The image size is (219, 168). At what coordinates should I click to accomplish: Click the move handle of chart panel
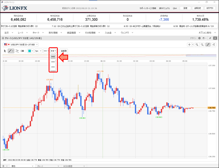[x=3, y=38]
